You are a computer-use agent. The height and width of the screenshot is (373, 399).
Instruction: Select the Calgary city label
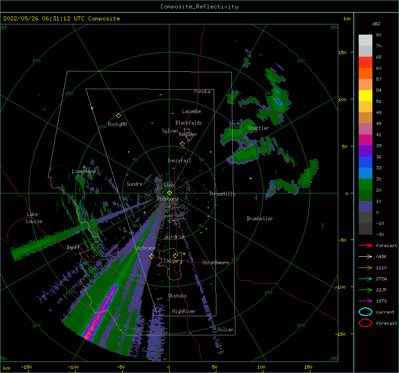(x=173, y=261)
